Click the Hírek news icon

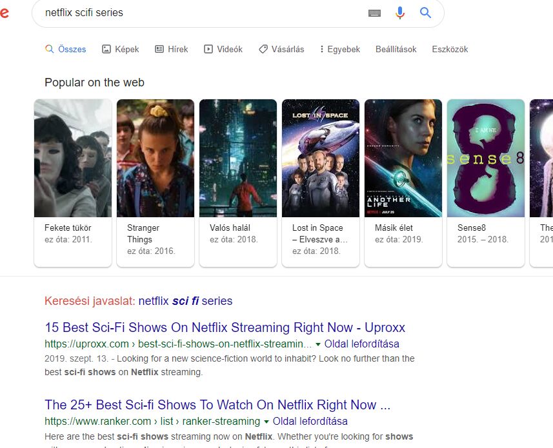click(159, 49)
